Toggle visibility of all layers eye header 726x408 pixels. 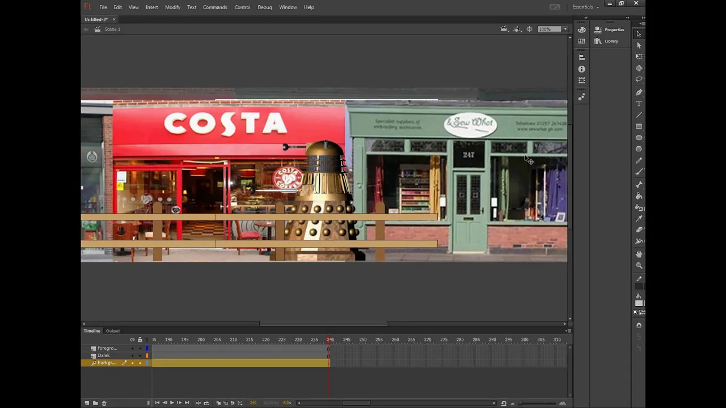(132, 339)
